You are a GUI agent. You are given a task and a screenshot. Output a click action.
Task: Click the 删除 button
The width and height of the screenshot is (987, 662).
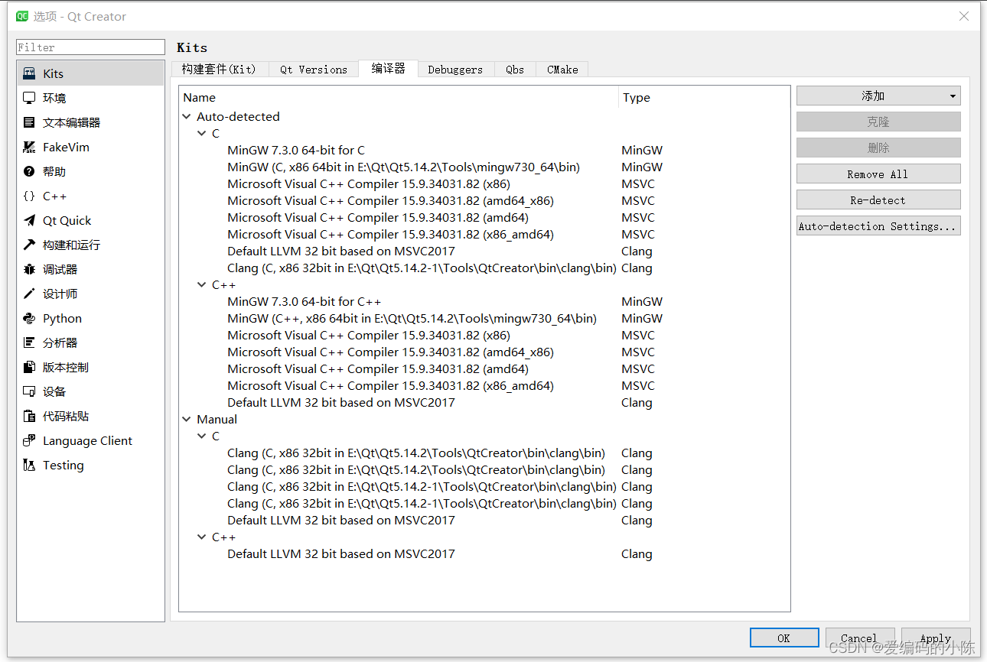pos(878,148)
